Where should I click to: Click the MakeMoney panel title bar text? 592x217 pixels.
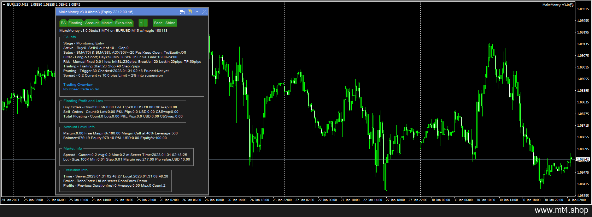pyautogui.click(x=96, y=12)
